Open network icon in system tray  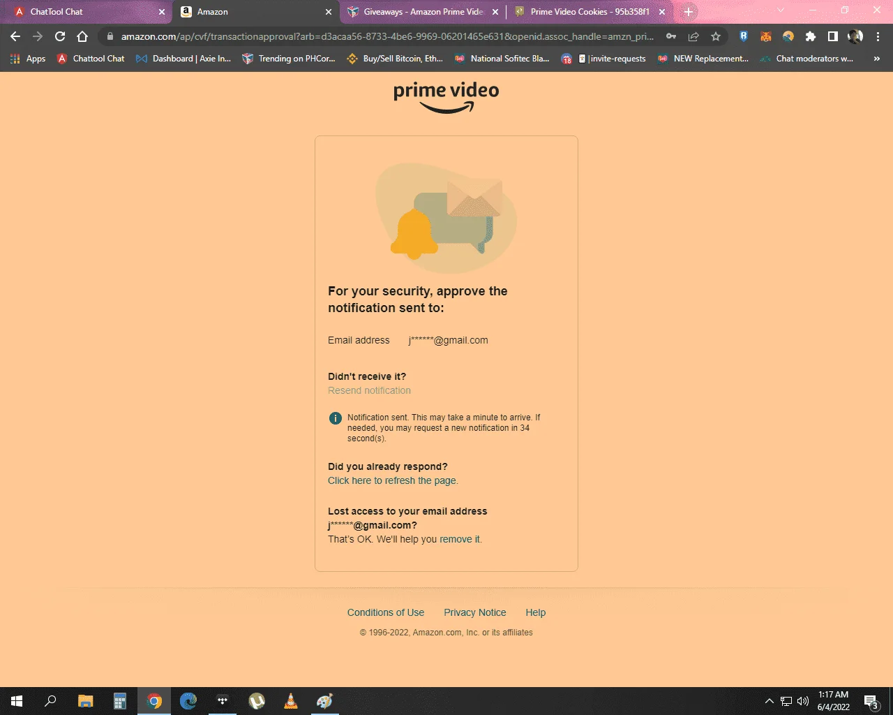point(786,701)
